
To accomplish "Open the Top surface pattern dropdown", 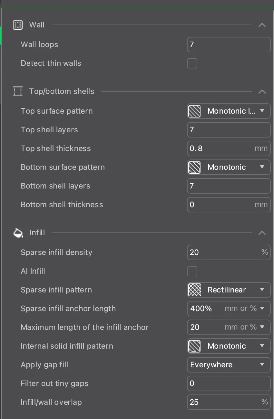I will [x=262, y=111].
